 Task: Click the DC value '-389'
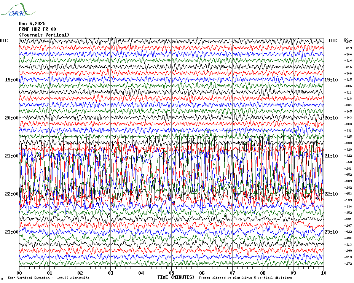348,181
